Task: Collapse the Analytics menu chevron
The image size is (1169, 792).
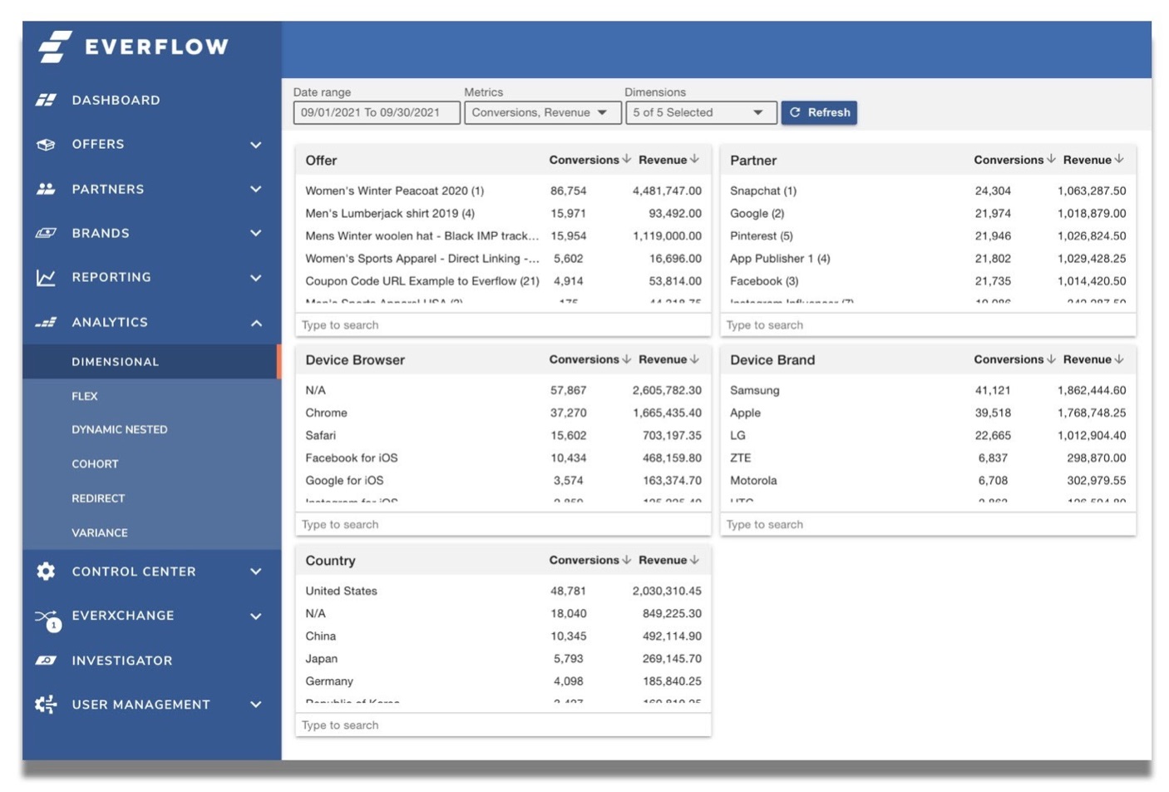Action: point(256,322)
